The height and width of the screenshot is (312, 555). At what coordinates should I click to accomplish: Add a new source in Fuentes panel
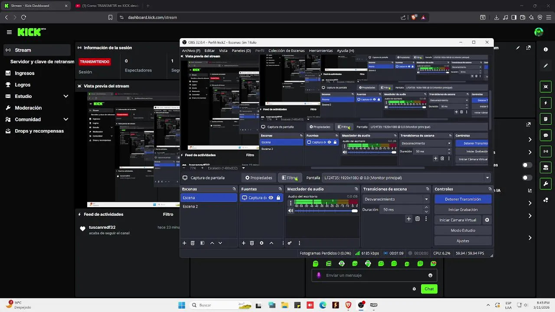(x=244, y=243)
